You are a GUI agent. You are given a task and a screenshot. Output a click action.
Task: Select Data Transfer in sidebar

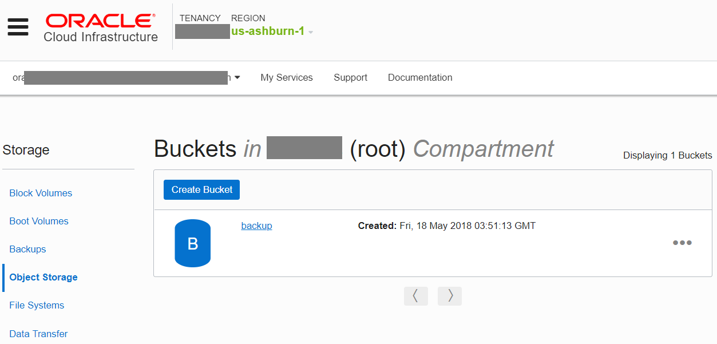pyautogui.click(x=38, y=334)
